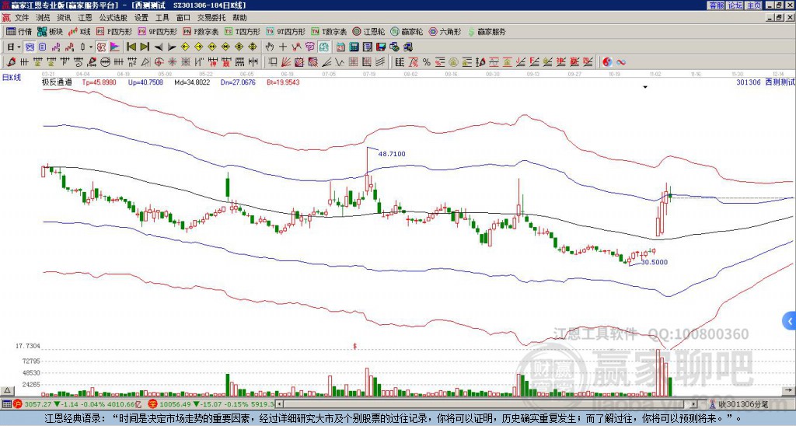The image size is (796, 426).
Task: Open the 日 period dropdown
Action: coord(13,47)
